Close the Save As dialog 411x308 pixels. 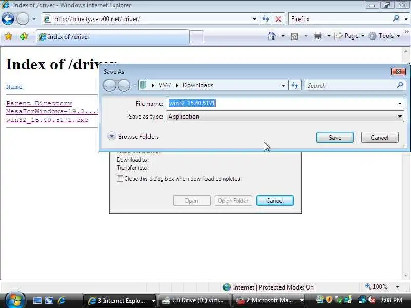point(399,71)
